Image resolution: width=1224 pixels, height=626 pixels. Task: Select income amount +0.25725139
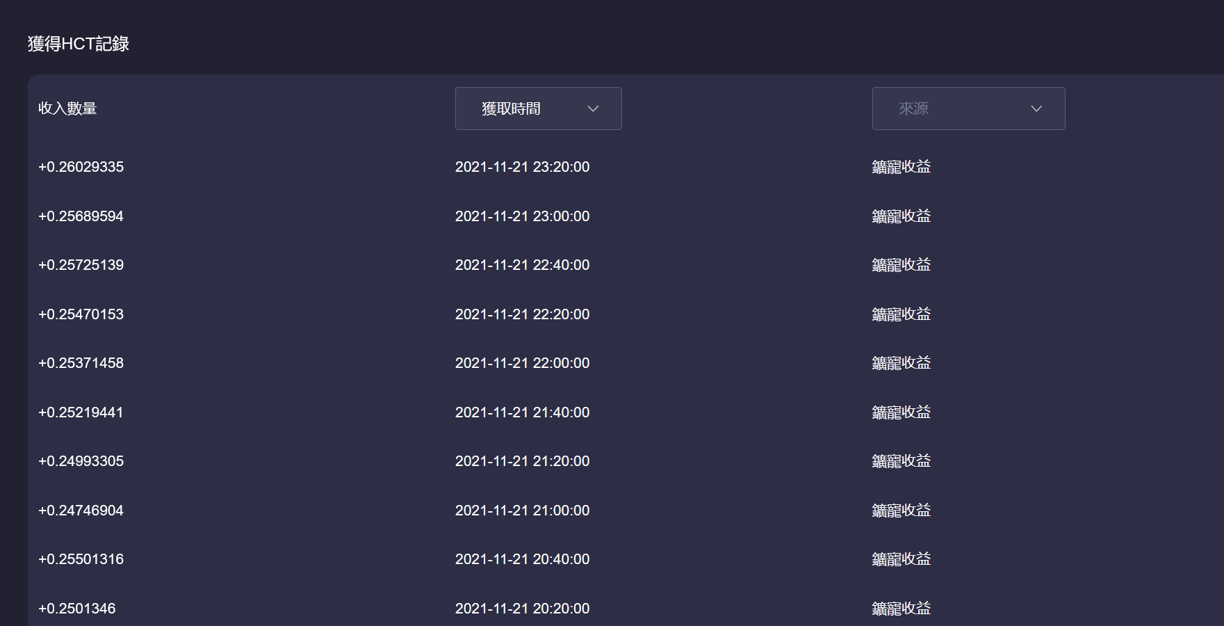click(x=81, y=265)
